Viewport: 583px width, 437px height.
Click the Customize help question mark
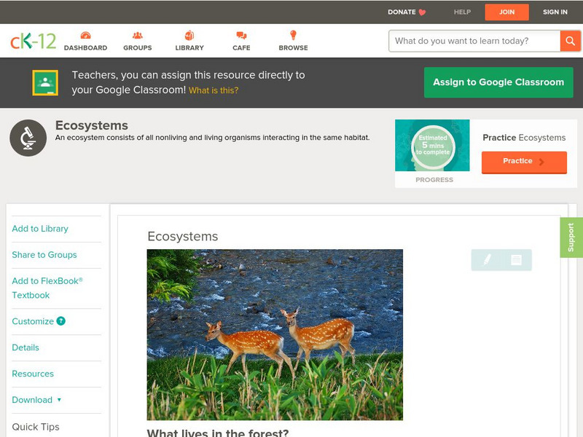(x=61, y=321)
